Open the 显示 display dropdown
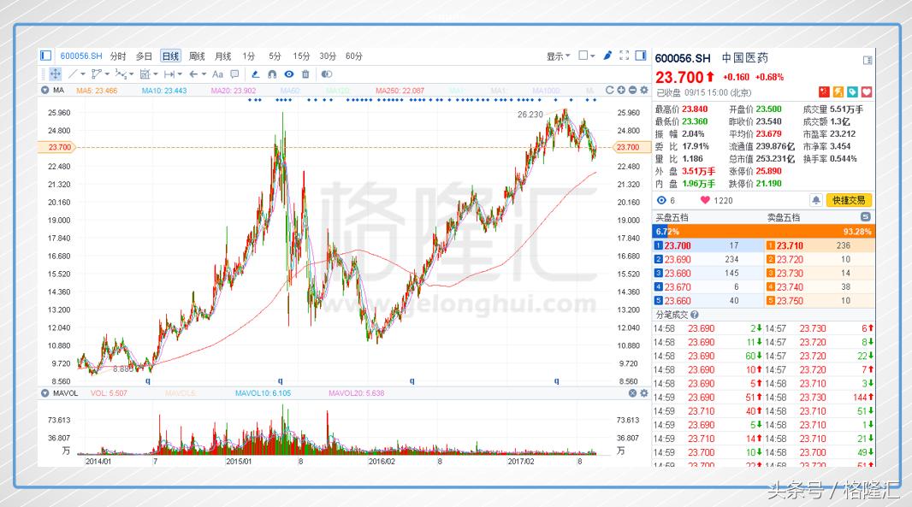912x507 pixels. (558, 56)
